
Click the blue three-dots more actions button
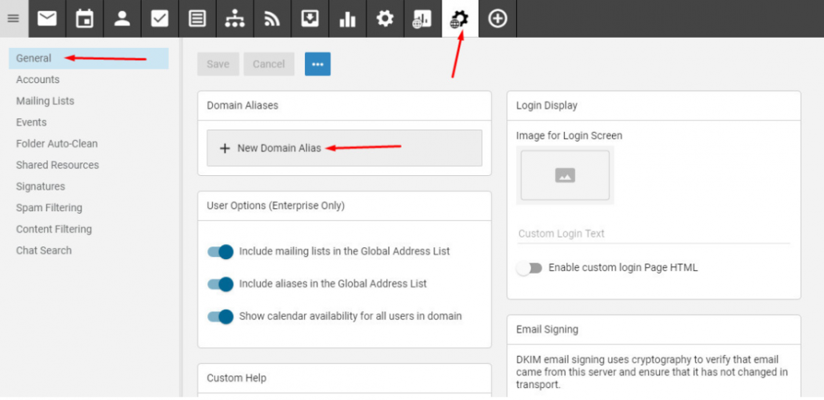(318, 64)
